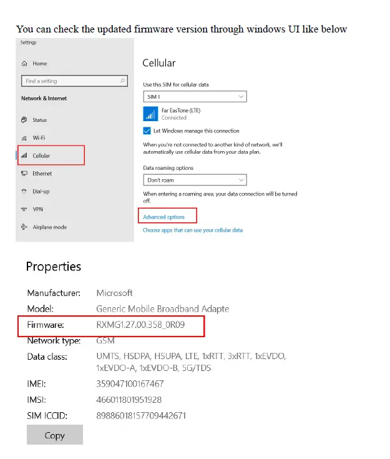Click the IMSI value 466011801951928

click(x=129, y=400)
